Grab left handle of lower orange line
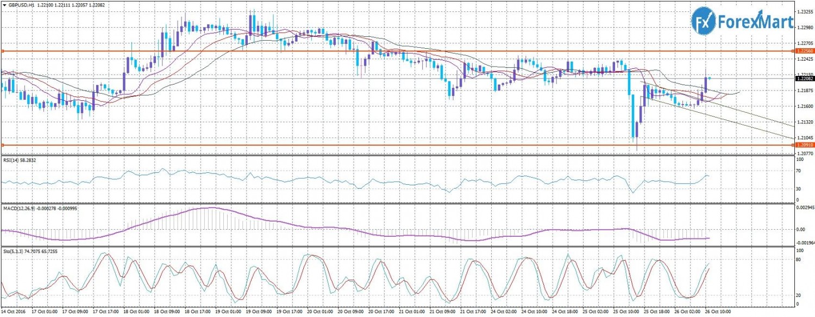 coord(2,145)
